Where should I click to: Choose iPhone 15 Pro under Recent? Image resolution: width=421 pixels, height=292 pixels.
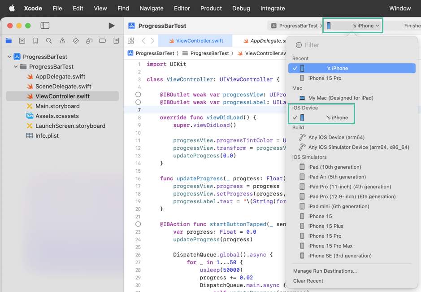352,78
